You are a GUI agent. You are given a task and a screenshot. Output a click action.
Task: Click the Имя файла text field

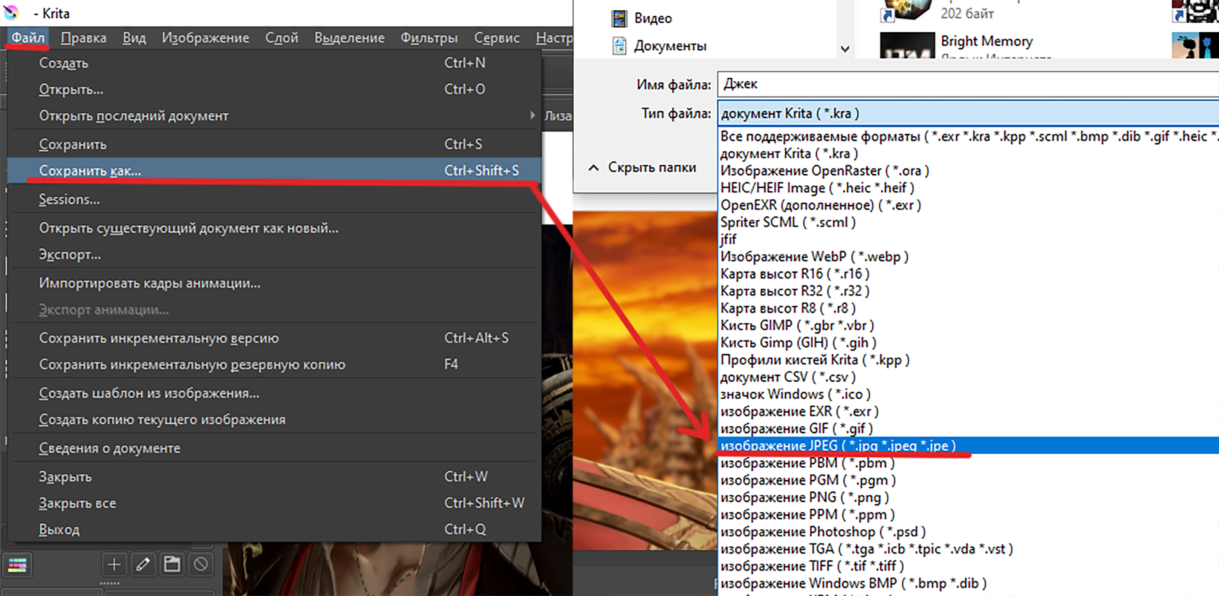(965, 84)
